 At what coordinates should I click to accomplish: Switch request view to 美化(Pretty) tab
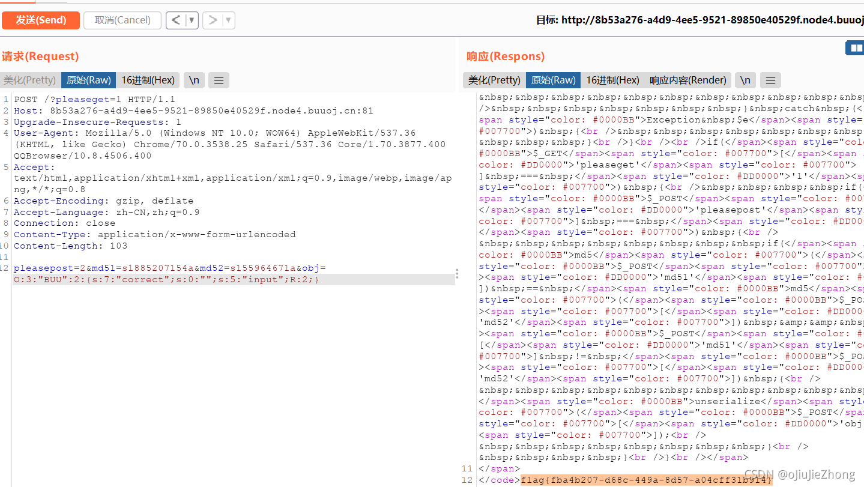point(30,80)
